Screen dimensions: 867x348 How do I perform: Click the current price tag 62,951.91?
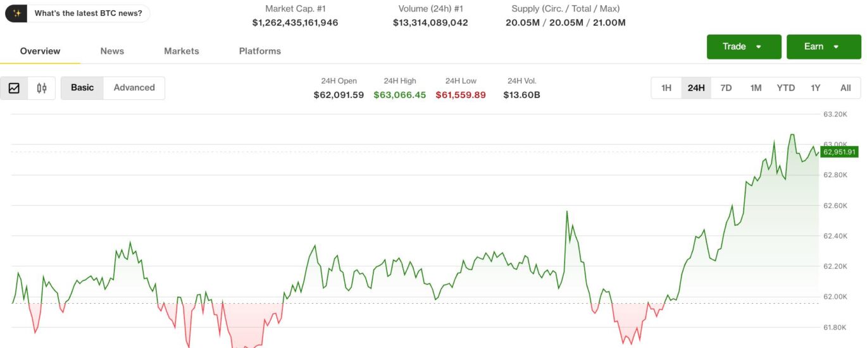[x=839, y=152]
